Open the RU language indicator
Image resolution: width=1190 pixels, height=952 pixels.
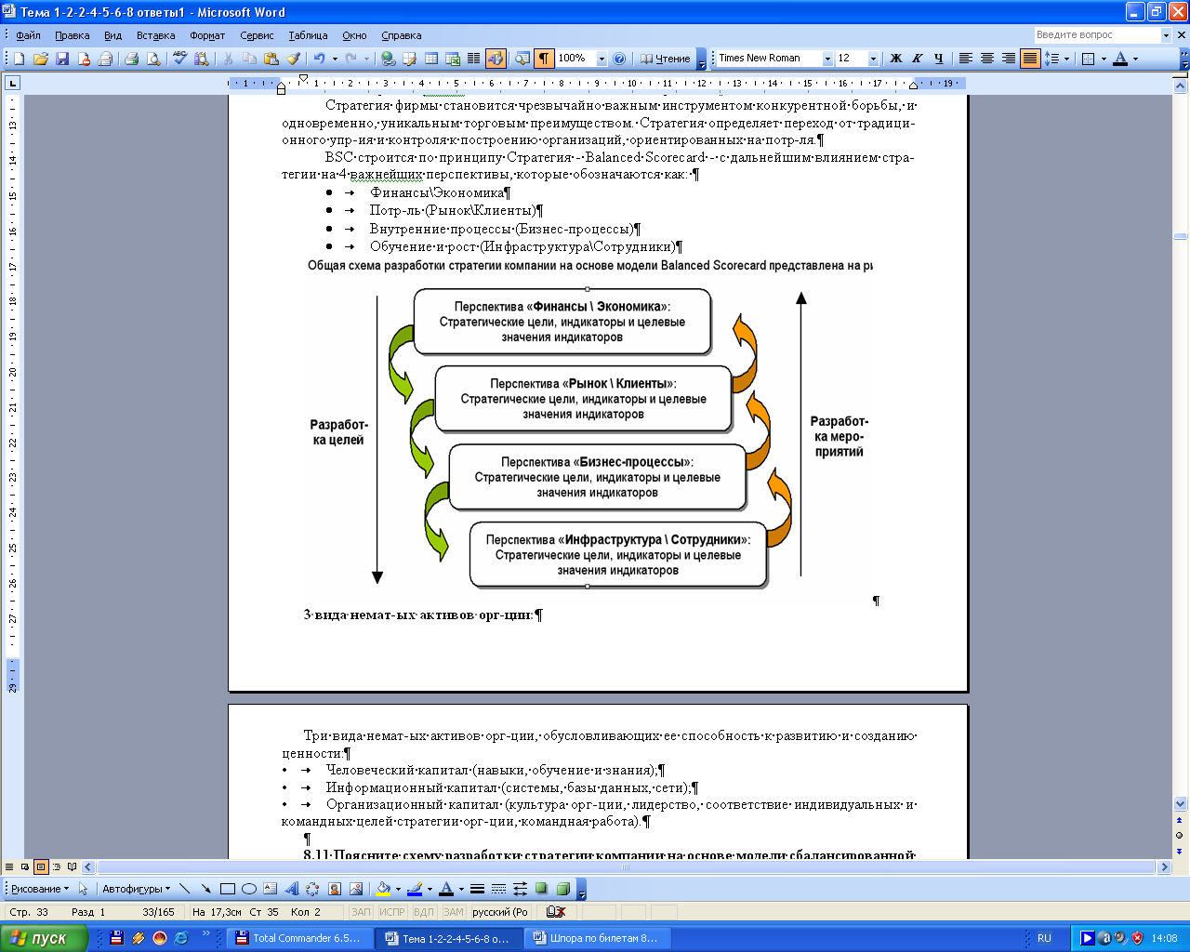pos(1044,938)
